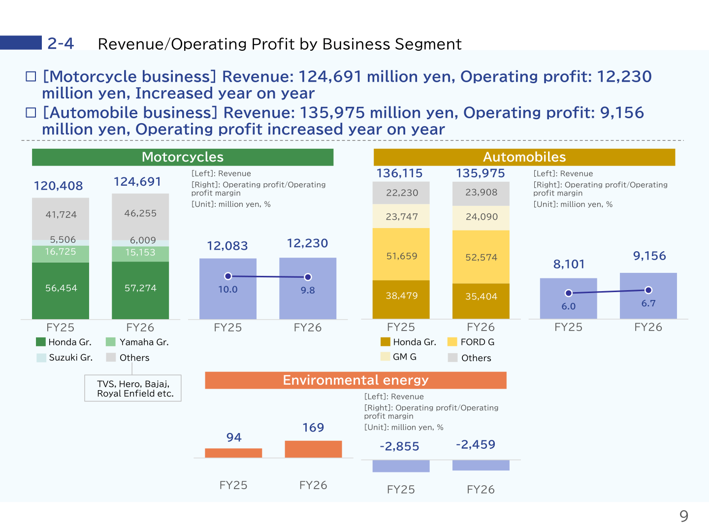Image resolution: width=709 pixels, height=532 pixels.
Task: Click the 120,408 motorcycle revenue total
Action: coord(58,186)
